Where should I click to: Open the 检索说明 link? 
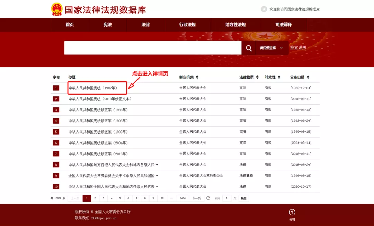298,48
